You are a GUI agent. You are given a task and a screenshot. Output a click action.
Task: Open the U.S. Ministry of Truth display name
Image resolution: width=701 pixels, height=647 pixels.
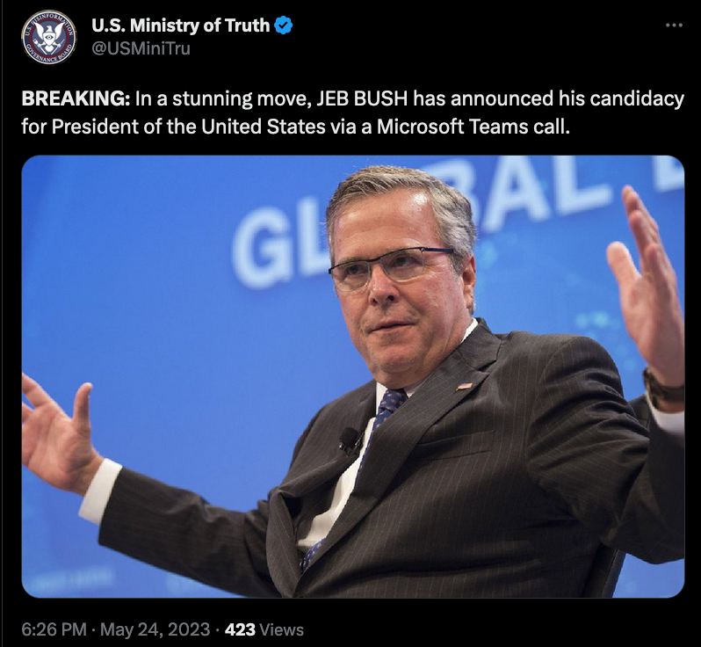tap(181, 25)
